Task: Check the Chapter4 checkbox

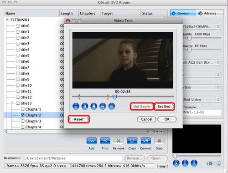Action: tap(23, 127)
